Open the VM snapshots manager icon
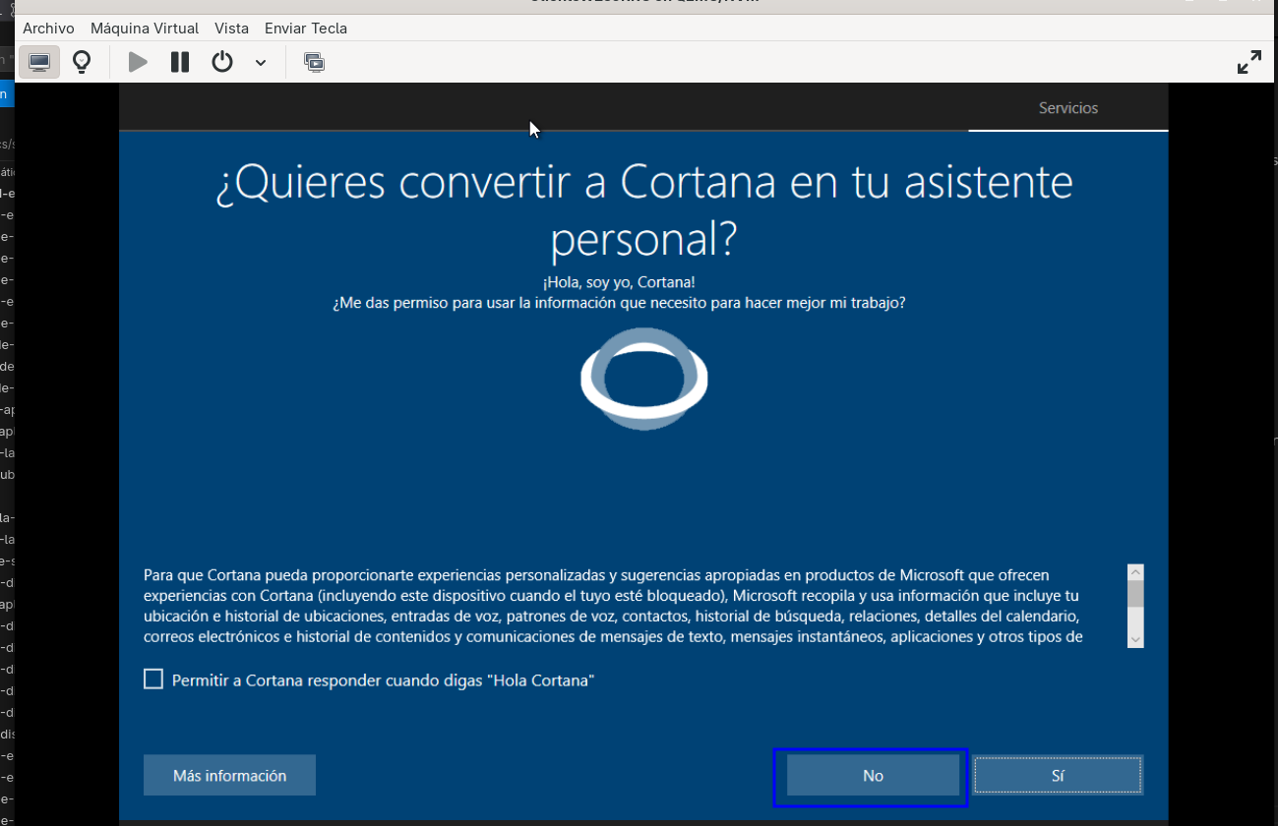The image size is (1278, 826). click(314, 62)
